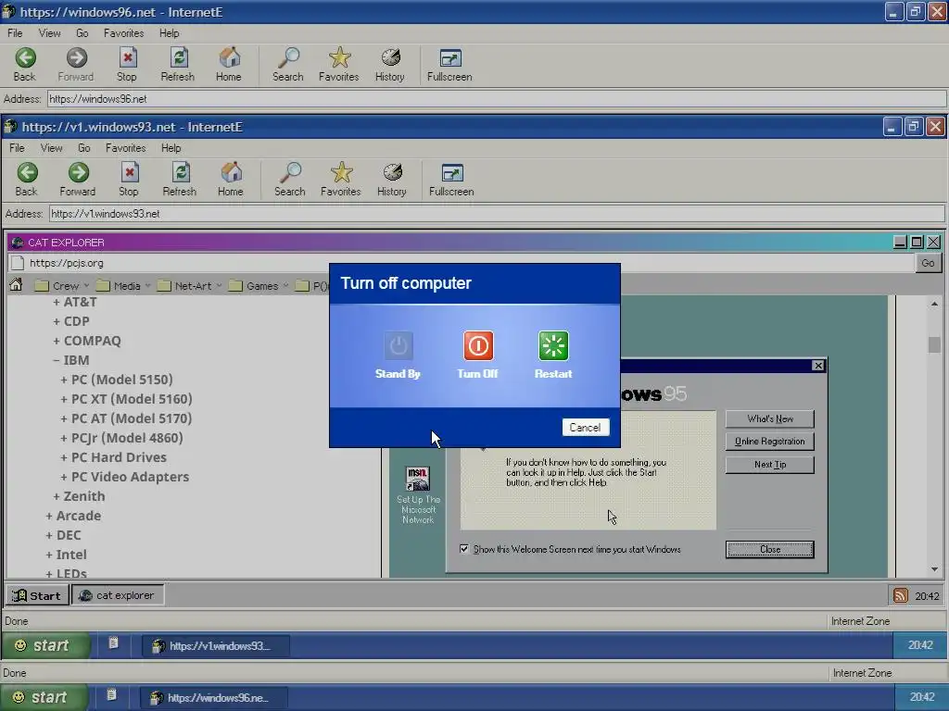The height and width of the screenshot is (711, 949).
Task: Click Home in the v1.windows93.net browser toolbar
Action: pos(231,179)
